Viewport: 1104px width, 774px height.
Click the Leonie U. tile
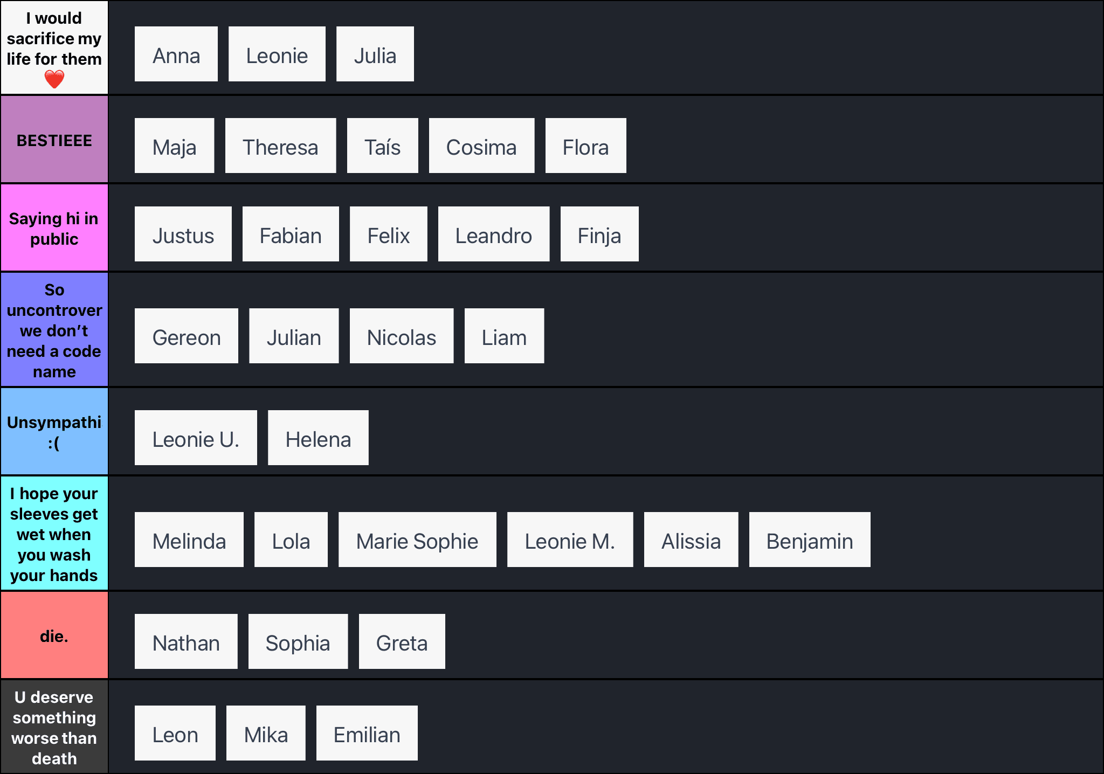click(196, 438)
